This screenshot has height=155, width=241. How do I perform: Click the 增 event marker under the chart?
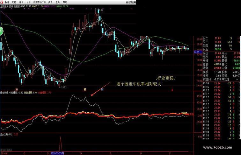pos(16,89)
